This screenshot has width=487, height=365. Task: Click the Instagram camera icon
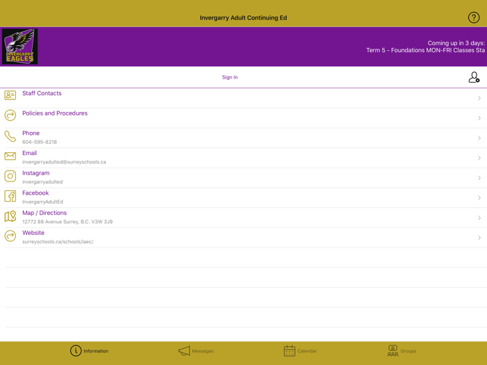tap(10, 176)
